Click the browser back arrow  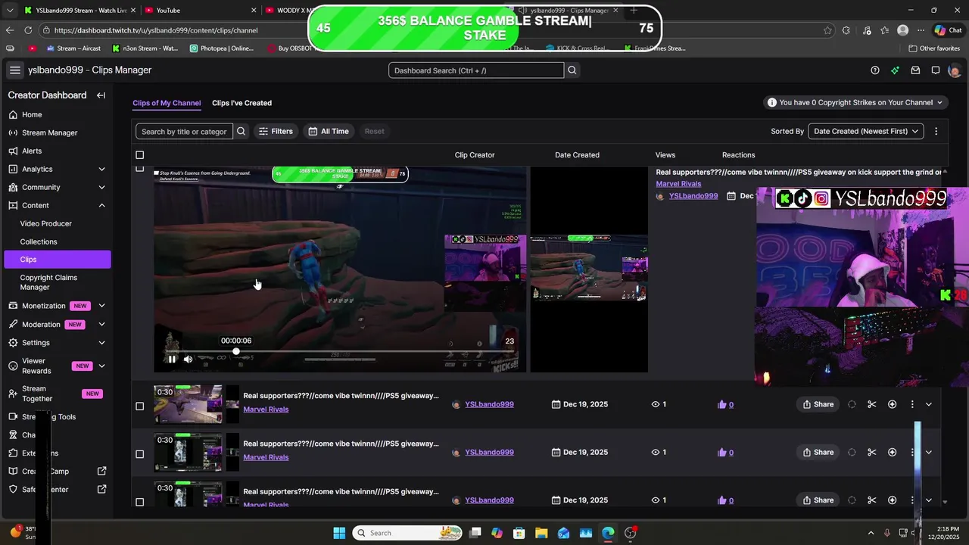(10, 30)
